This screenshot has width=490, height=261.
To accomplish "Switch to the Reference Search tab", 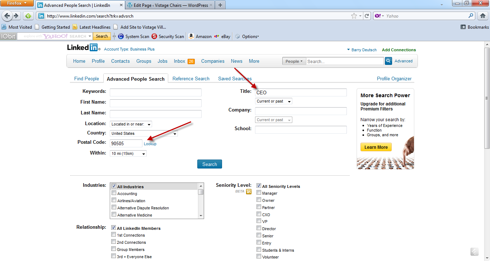I will (x=191, y=79).
